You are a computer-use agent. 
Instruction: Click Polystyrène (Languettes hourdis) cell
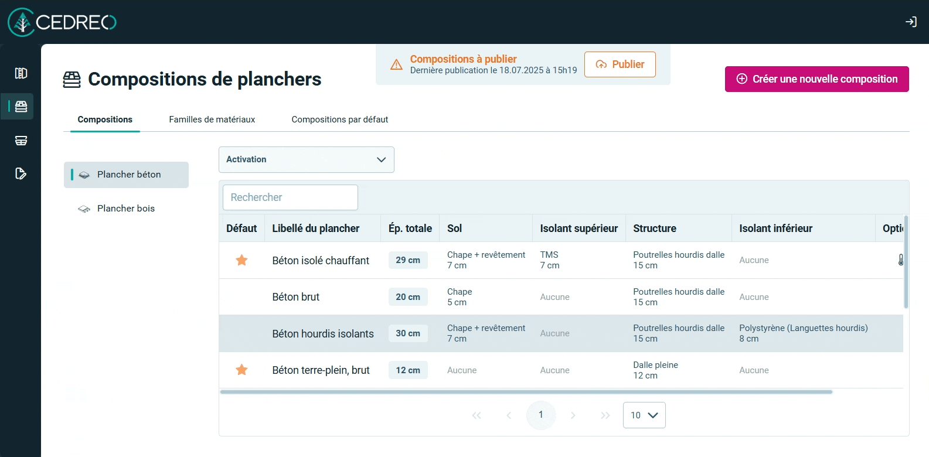804,333
